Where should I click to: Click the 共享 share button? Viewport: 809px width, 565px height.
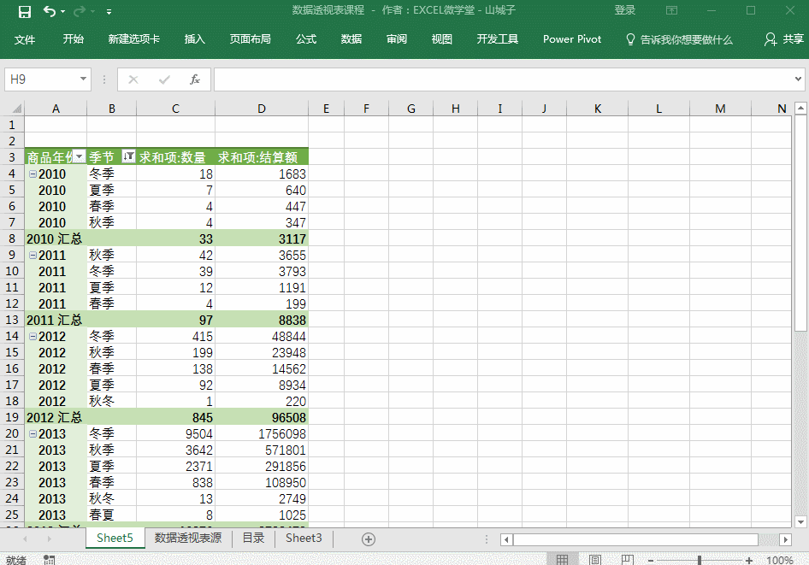784,39
